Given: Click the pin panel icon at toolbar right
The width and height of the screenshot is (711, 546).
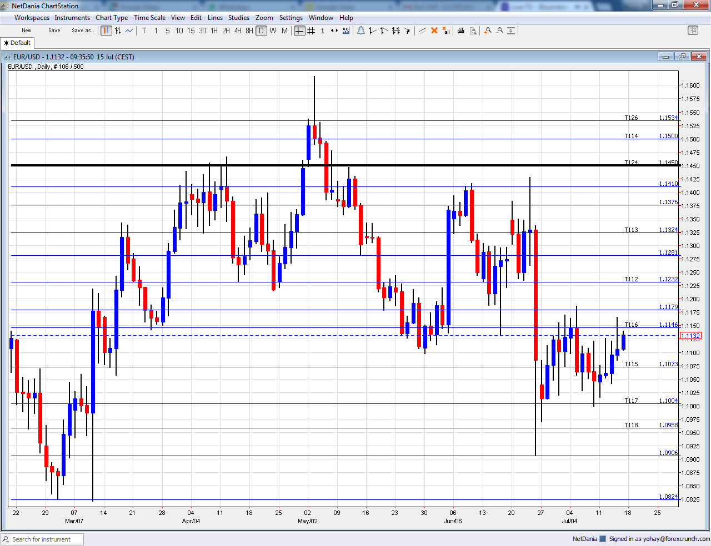Looking at the screenshot, I should 693,31.
